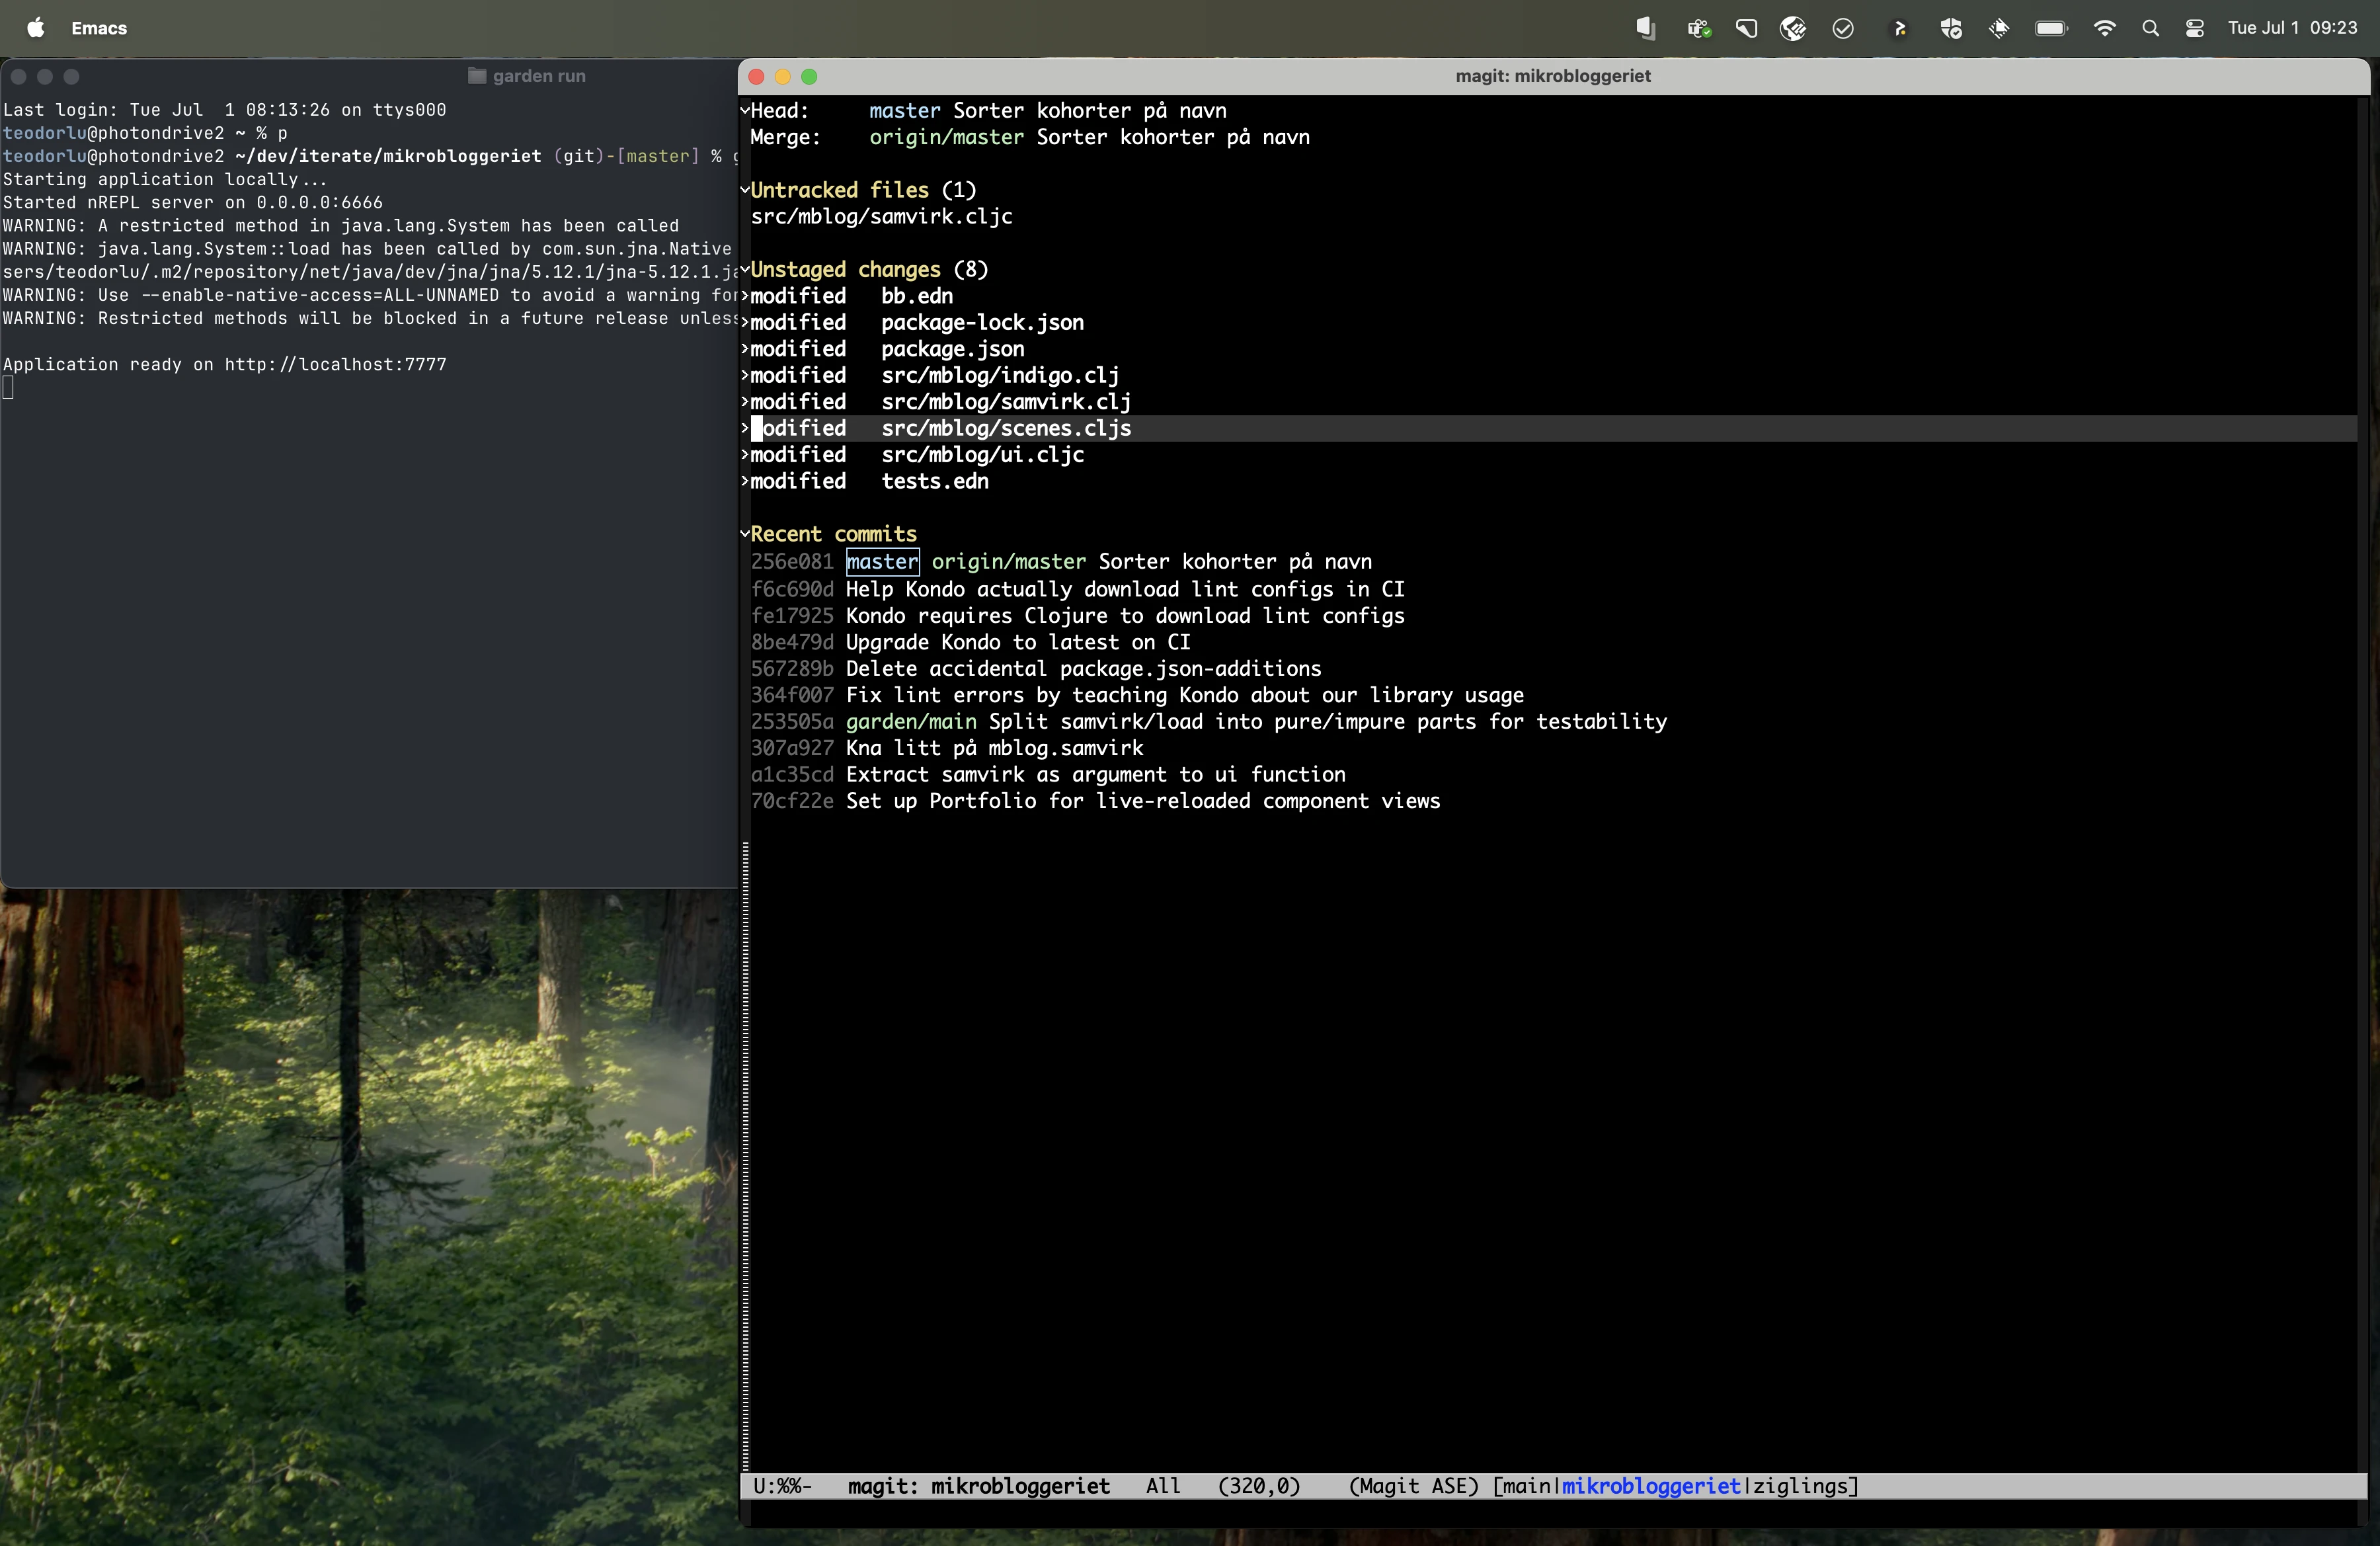
Task: Click the garden/main branch reference
Action: click(911, 722)
